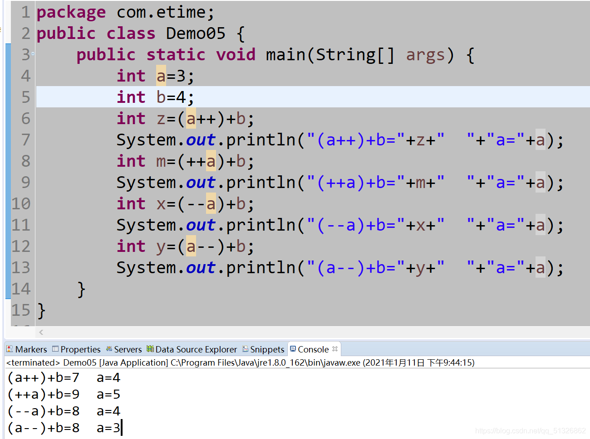Screen dimensions: 590x439
Task: Click 'out' on line 7
Action: click(x=201, y=140)
